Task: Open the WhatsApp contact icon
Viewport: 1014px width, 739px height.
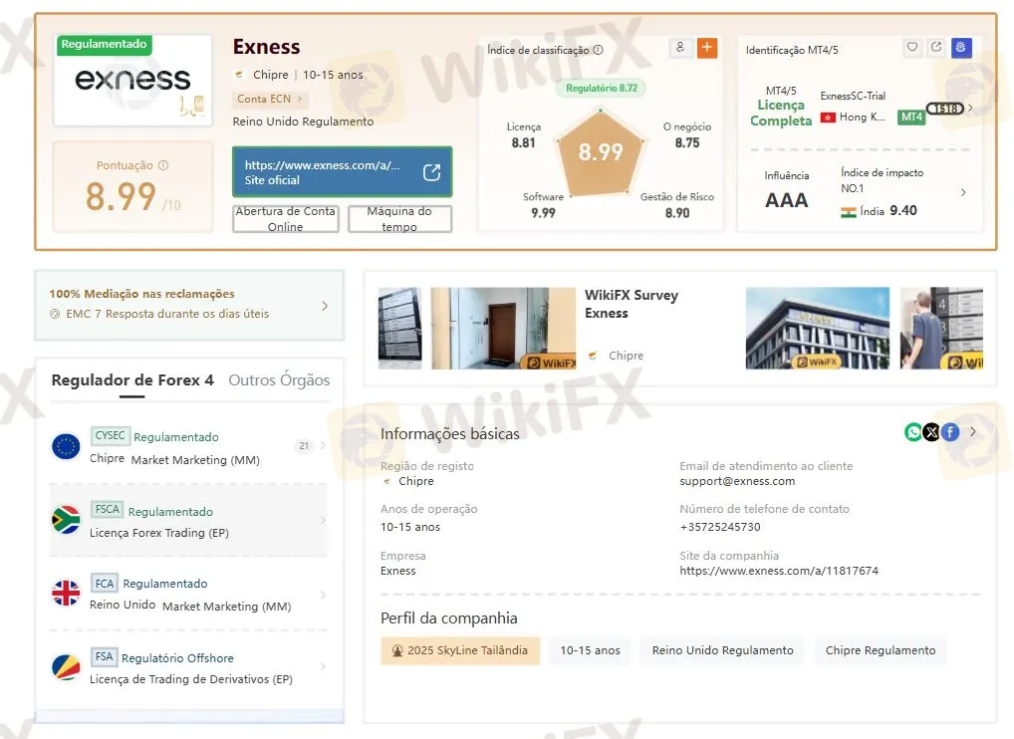Action: (913, 432)
